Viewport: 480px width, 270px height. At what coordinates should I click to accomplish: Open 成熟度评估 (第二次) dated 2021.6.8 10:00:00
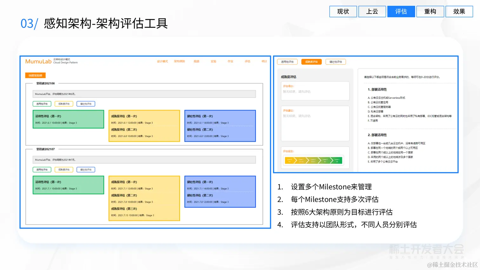pos(144,133)
